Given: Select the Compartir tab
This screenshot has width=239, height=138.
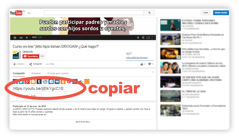Looking at the screenshot, I should [19, 73].
